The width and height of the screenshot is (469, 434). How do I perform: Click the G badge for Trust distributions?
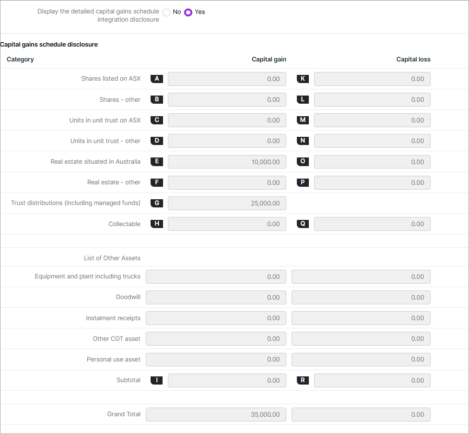click(157, 203)
